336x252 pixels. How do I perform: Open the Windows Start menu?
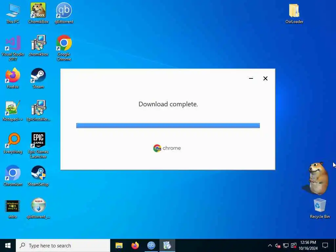tap(8, 245)
